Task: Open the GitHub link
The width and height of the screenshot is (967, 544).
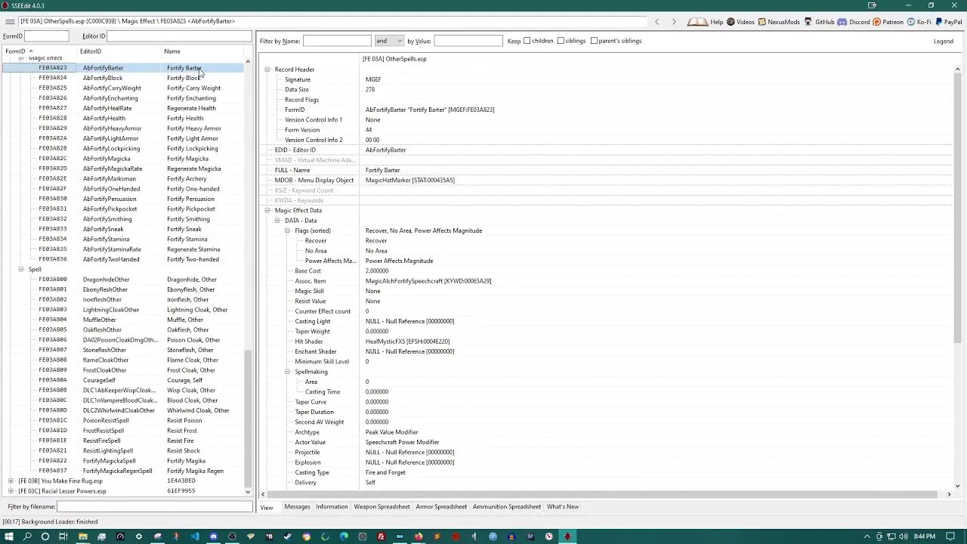Action: point(819,22)
